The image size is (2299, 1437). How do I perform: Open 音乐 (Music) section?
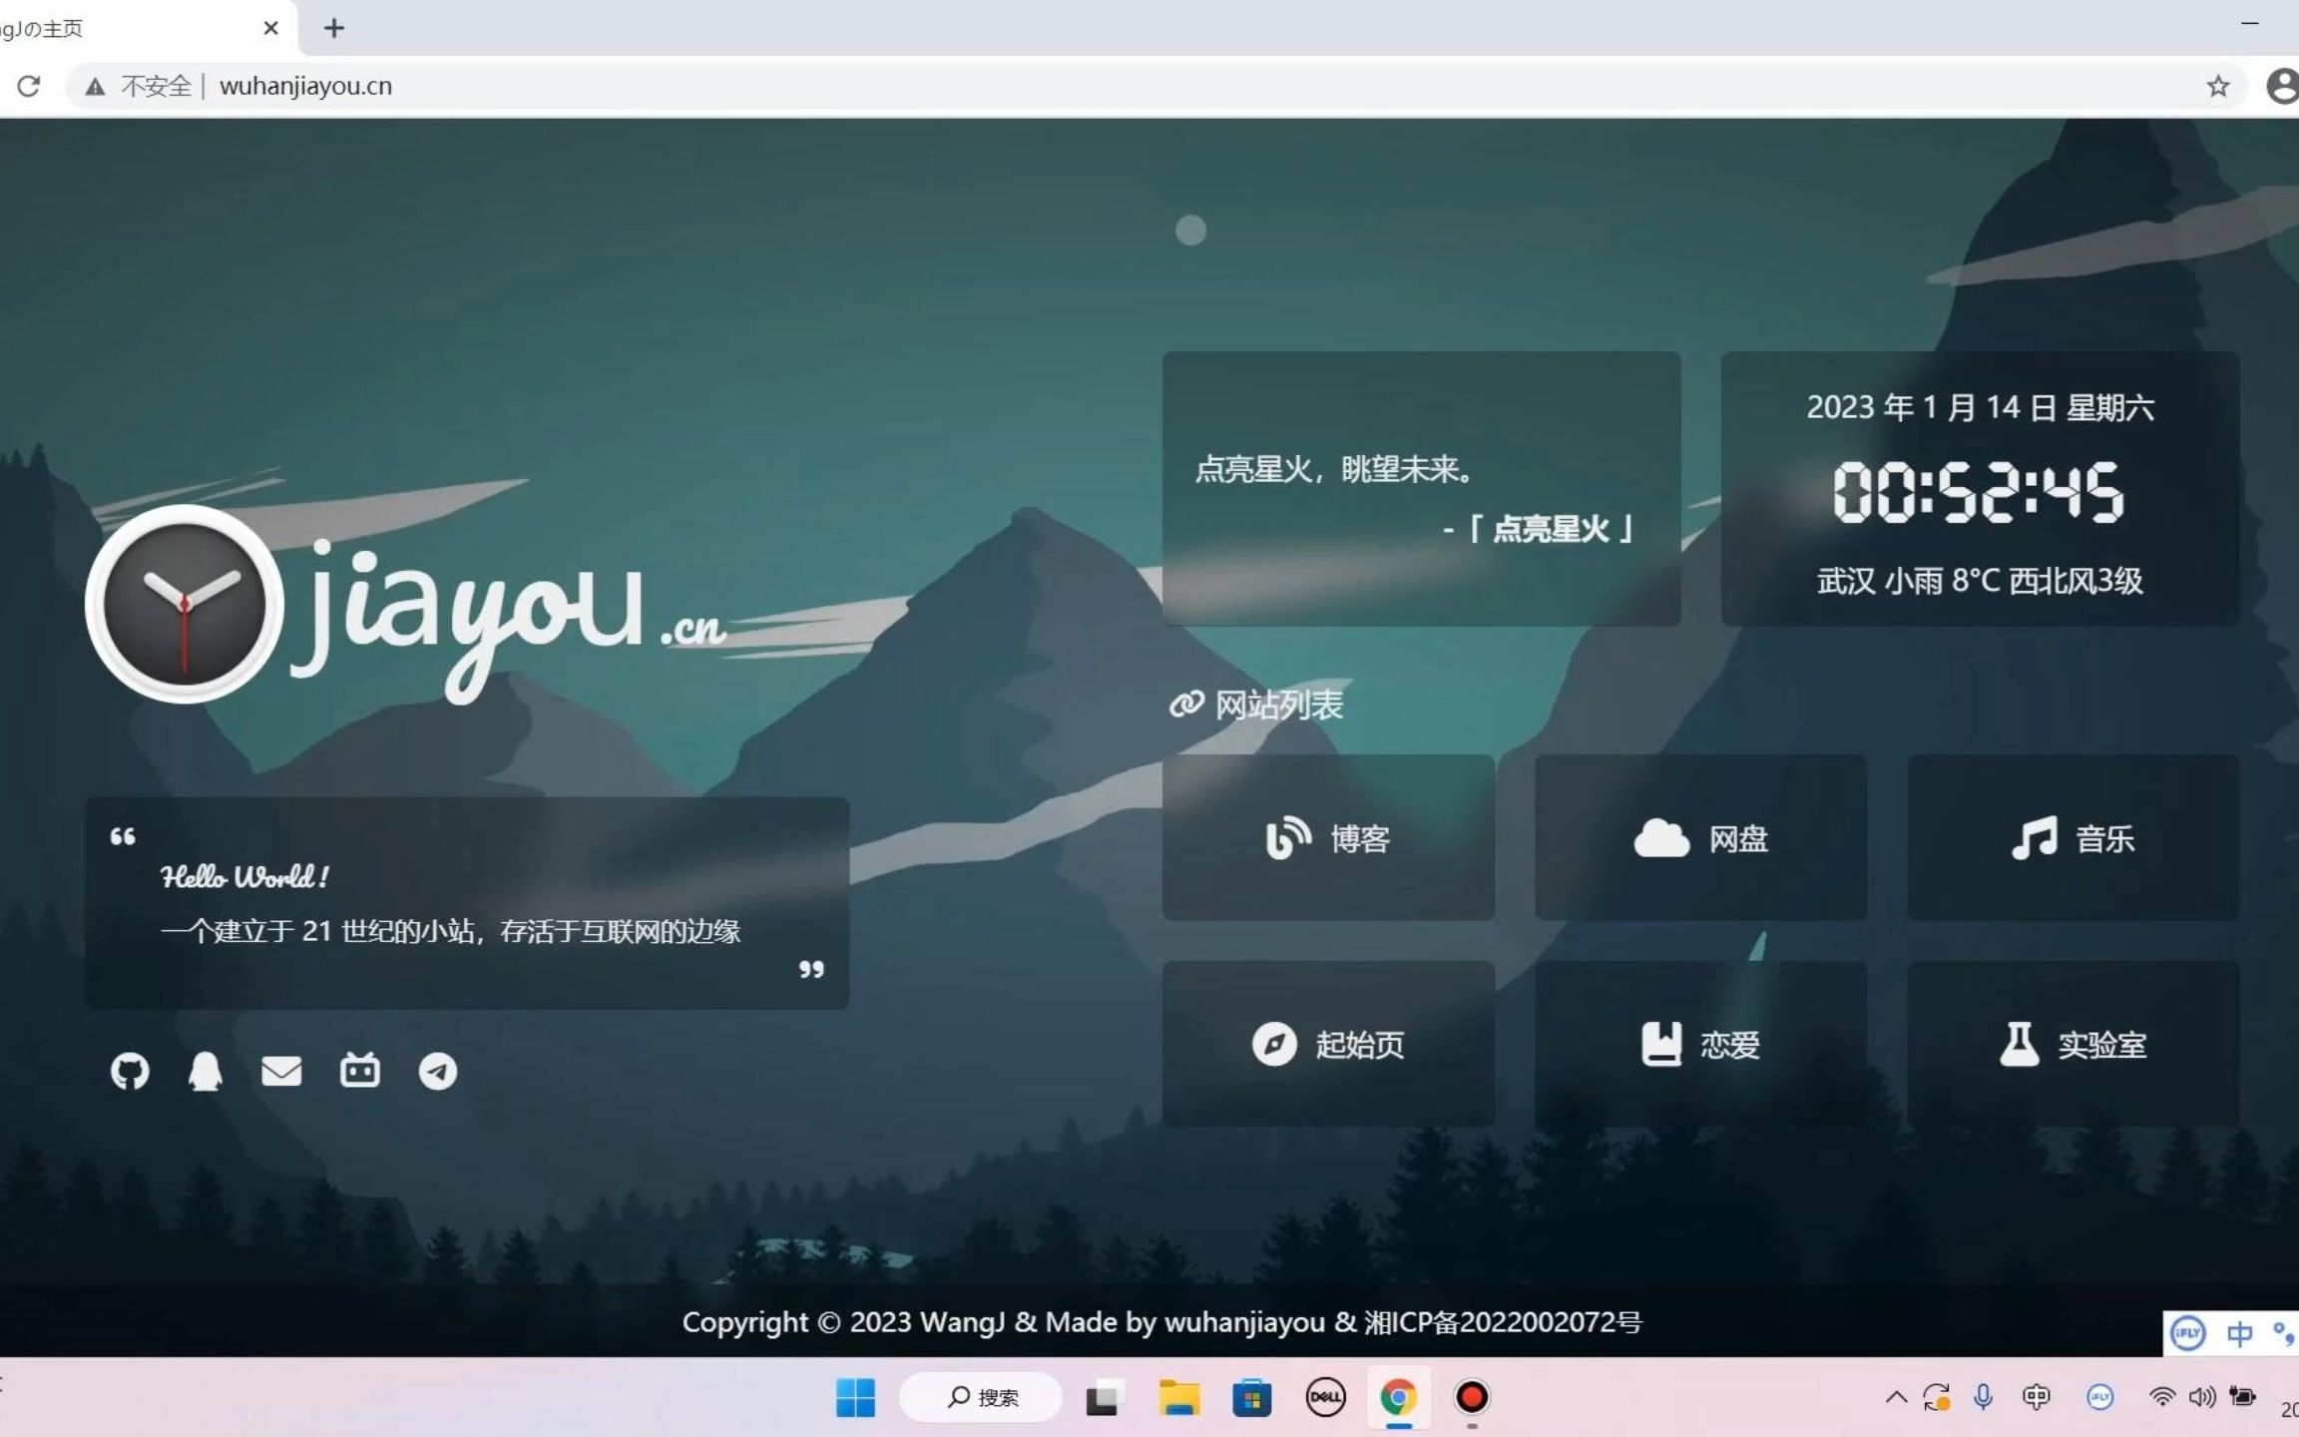pyautogui.click(x=2072, y=837)
